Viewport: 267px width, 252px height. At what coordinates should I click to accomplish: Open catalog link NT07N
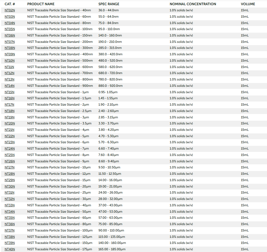coord(10,42)
